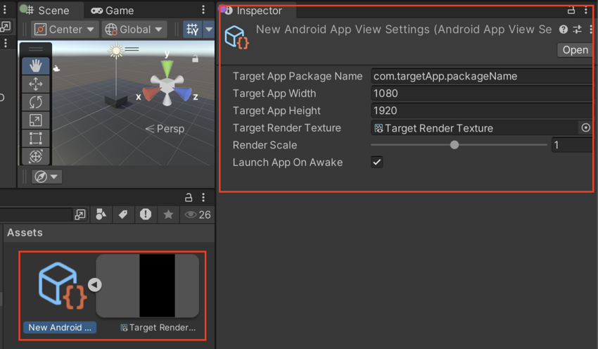Screen dimensions: 598x349
Task: Click the overlay toolbar drag handle
Action: [x=35, y=49]
